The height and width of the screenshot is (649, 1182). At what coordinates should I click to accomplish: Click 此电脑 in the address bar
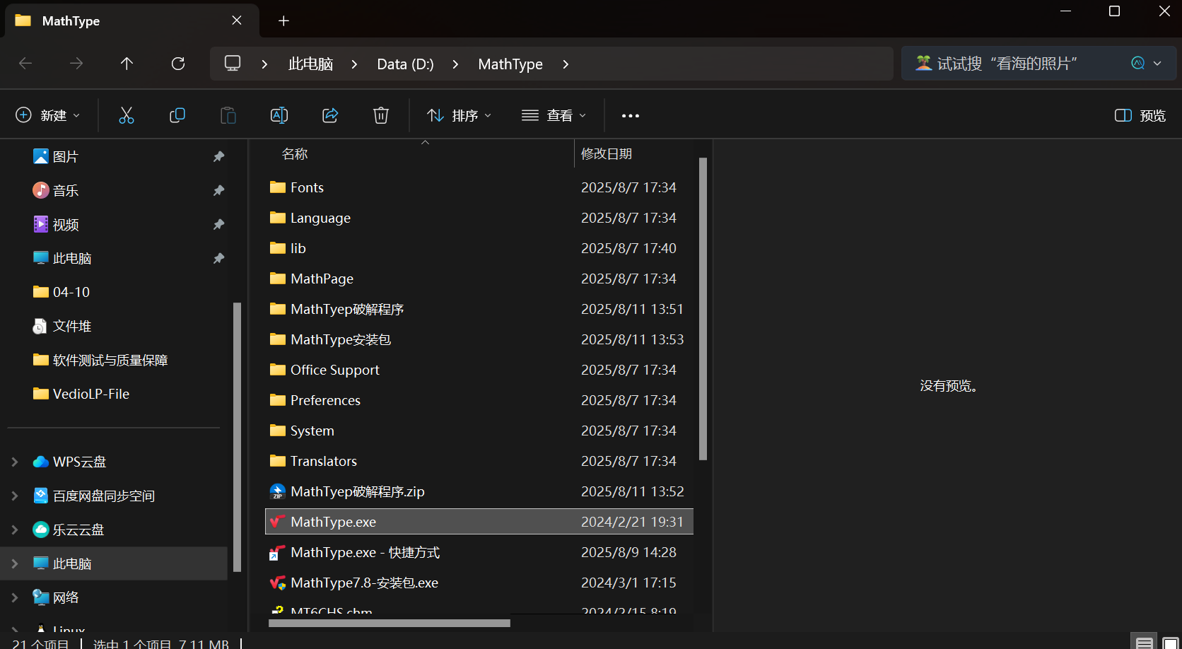pyautogui.click(x=311, y=64)
